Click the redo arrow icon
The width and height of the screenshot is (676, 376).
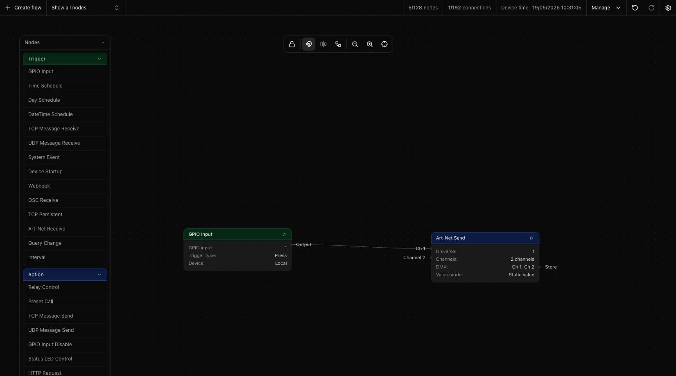pyautogui.click(x=651, y=8)
